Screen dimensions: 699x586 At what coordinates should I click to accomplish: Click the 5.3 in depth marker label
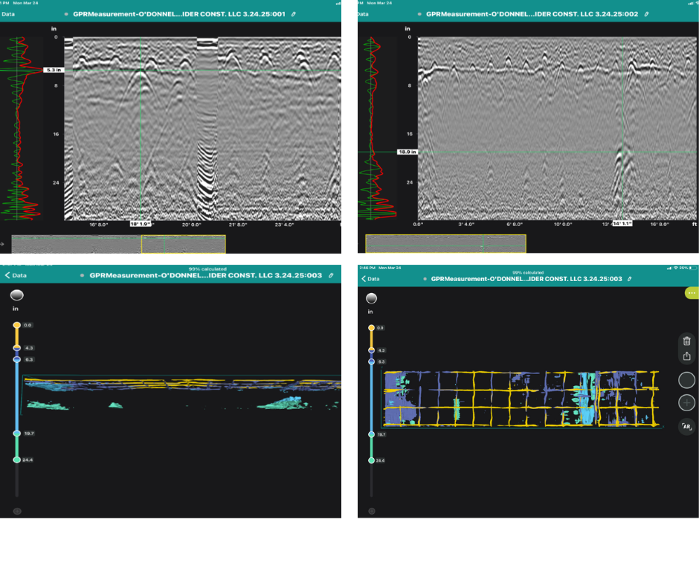tap(53, 70)
